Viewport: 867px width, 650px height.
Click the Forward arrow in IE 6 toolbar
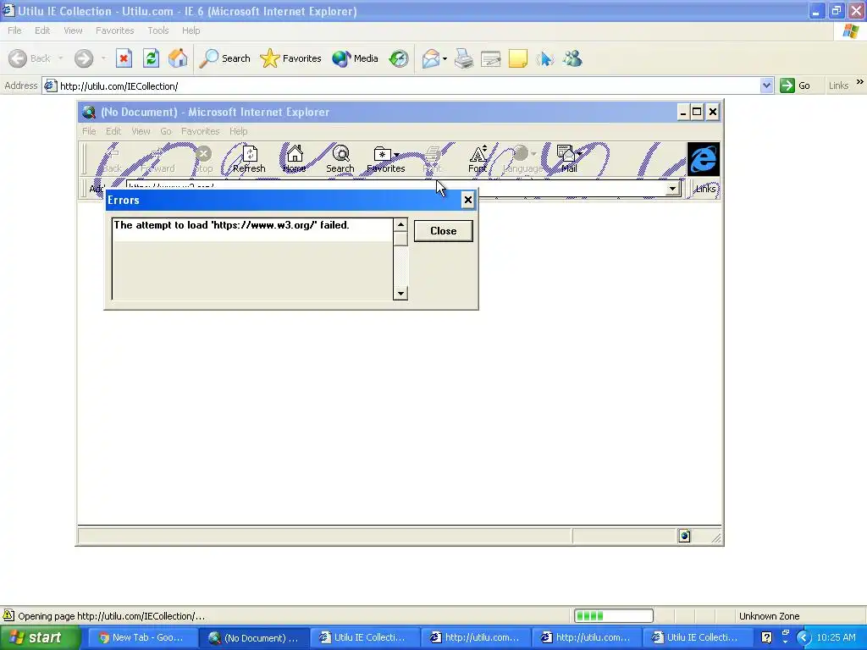tap(84, 58)
